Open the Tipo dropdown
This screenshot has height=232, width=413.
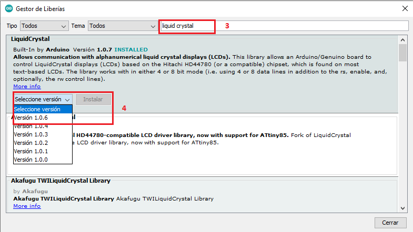(x=44, y=26)
